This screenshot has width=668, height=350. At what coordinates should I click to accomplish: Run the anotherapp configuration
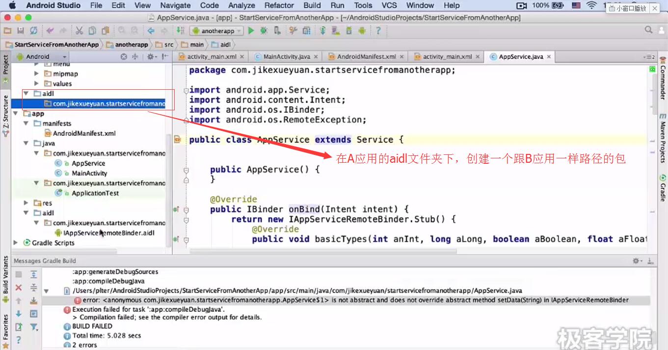point(251,30)
